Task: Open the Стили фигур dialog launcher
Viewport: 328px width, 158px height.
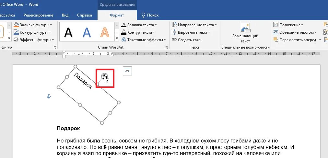Action: coord(55,48)
